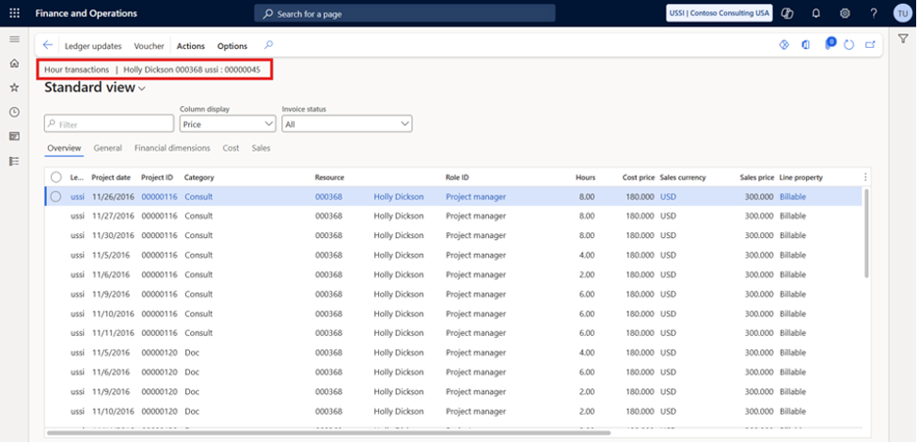Select the first row's radio button

coord(56,197)
